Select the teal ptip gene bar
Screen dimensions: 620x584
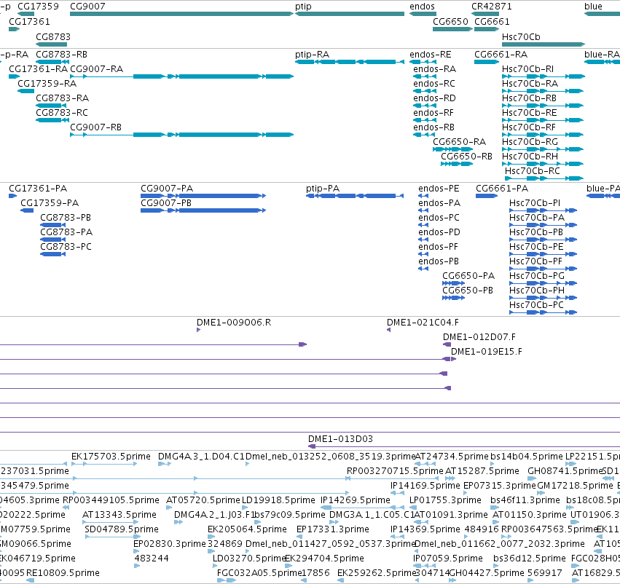[350, 14]
